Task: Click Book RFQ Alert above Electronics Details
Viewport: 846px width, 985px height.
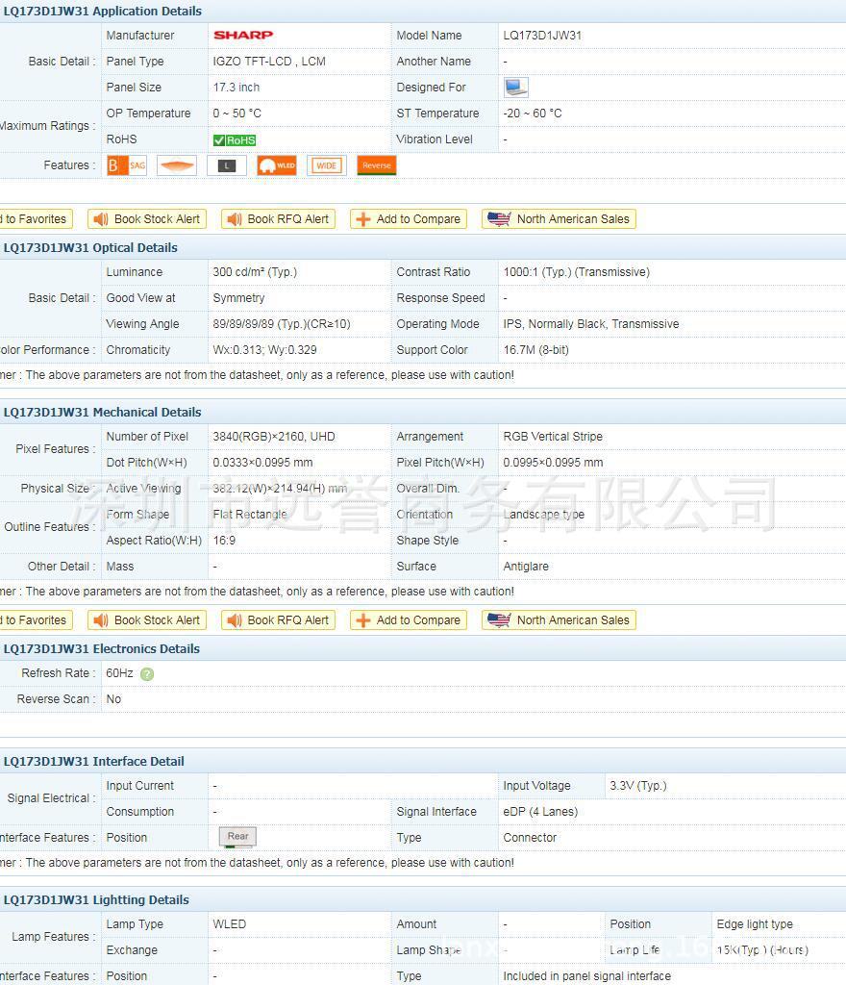Action: tap(278, 620)
